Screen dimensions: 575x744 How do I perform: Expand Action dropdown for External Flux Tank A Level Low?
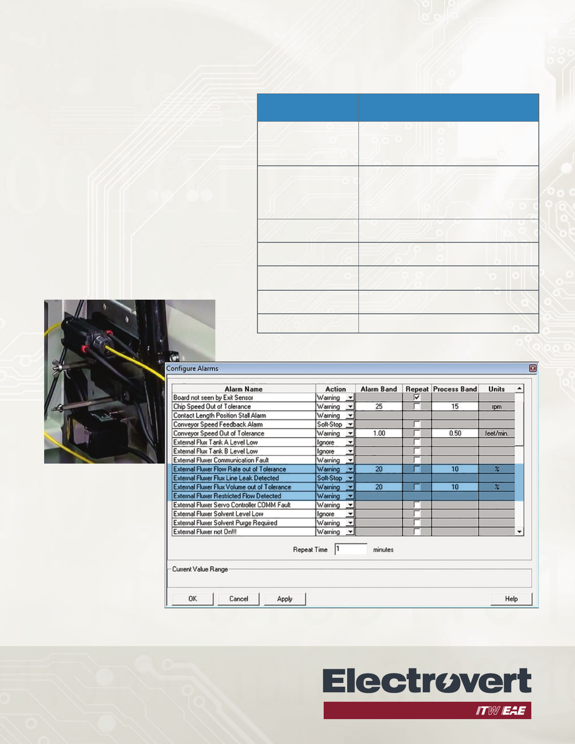(x=350, y=442)
